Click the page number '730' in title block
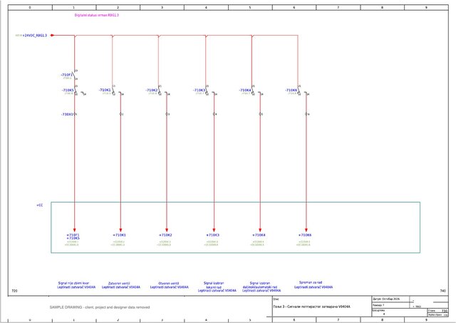Viewport: 456px width, 323px height. [445, 311]
